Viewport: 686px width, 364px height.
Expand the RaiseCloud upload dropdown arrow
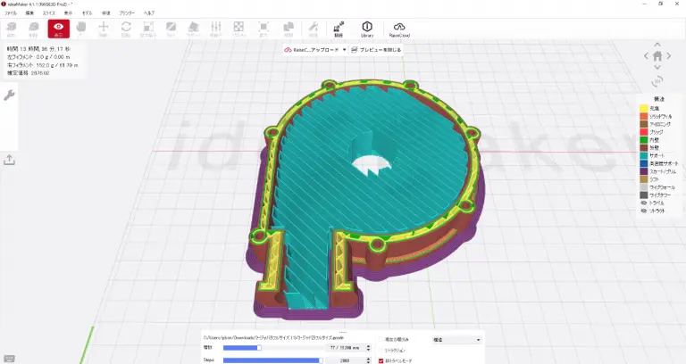click(x=344, y=50)
